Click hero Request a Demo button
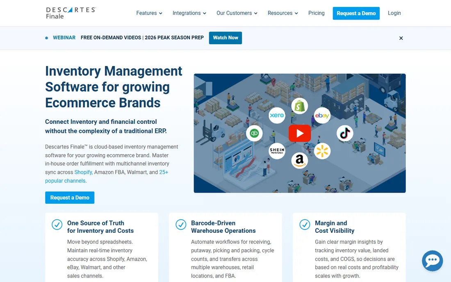 (x=70, y=198)
